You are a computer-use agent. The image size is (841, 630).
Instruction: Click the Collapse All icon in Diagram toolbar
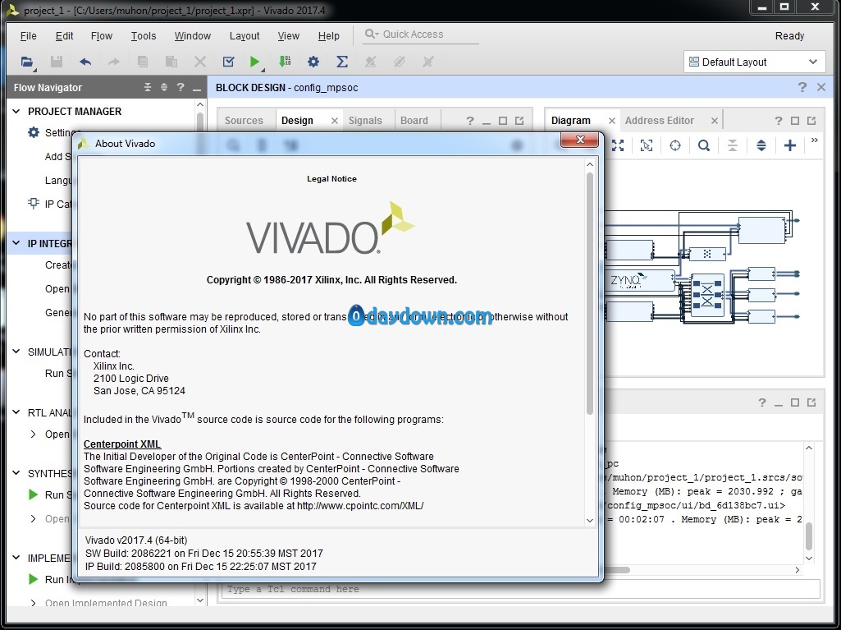(733, 145)
